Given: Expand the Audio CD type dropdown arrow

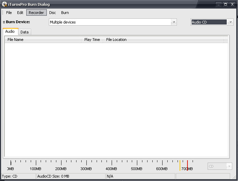Looking at the screenshot, I should point(230,22).
